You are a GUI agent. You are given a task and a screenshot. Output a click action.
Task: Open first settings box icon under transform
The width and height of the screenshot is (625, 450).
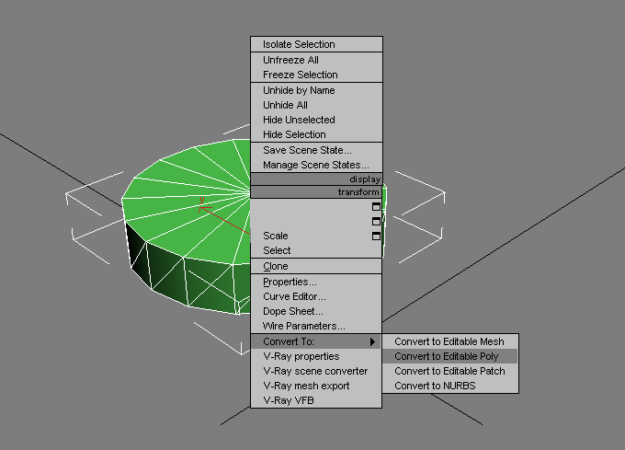pos(376,207)
